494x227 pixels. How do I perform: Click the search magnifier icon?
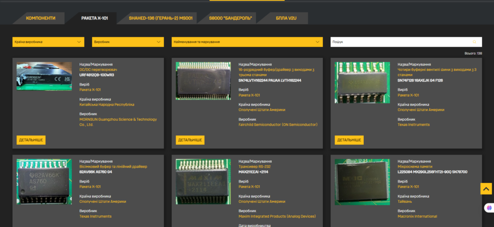pos(474,42)
